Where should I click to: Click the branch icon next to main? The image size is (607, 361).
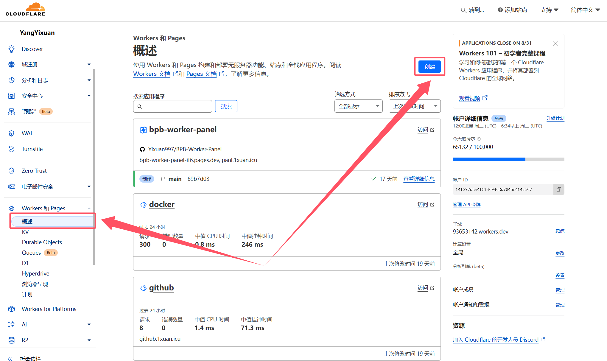tap(163, 179)
